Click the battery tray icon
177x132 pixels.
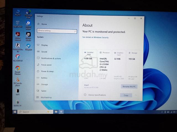coord(168,112)
